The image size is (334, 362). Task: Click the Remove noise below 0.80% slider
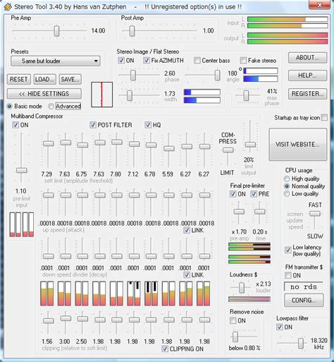[235, 337]
